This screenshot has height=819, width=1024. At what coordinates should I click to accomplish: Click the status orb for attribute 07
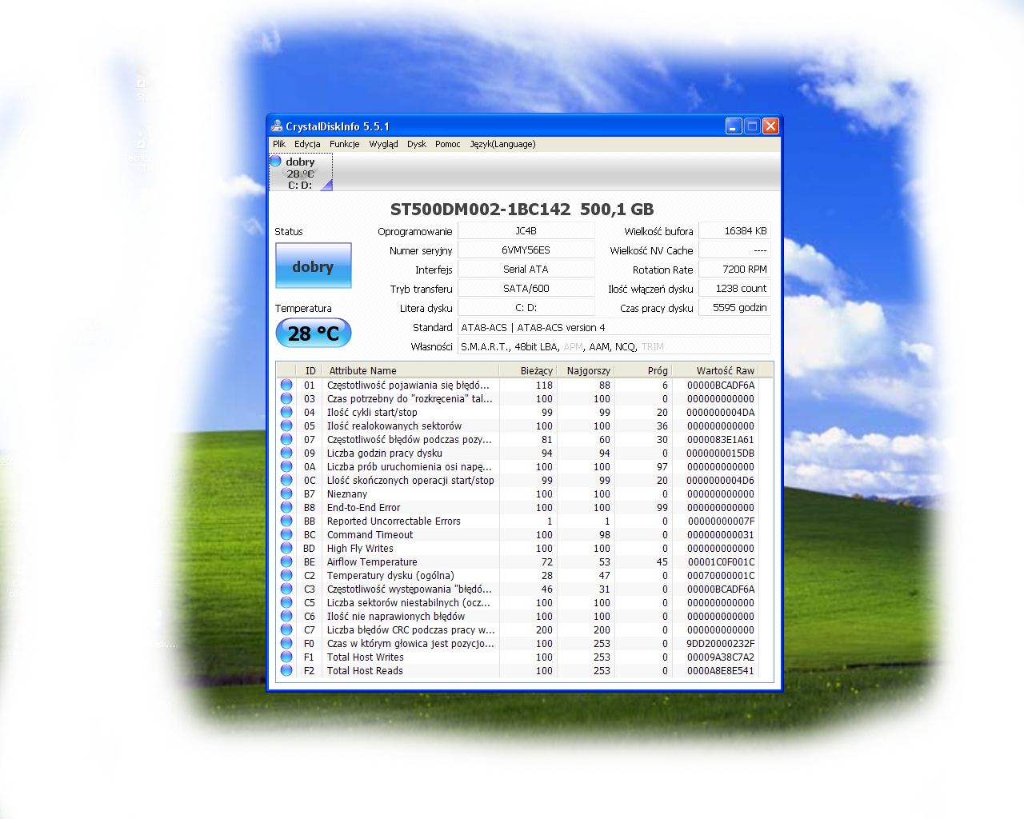[286, 439]
